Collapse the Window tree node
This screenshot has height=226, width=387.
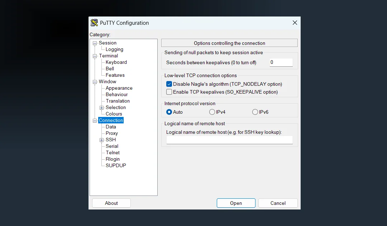(x=95, y=82)
